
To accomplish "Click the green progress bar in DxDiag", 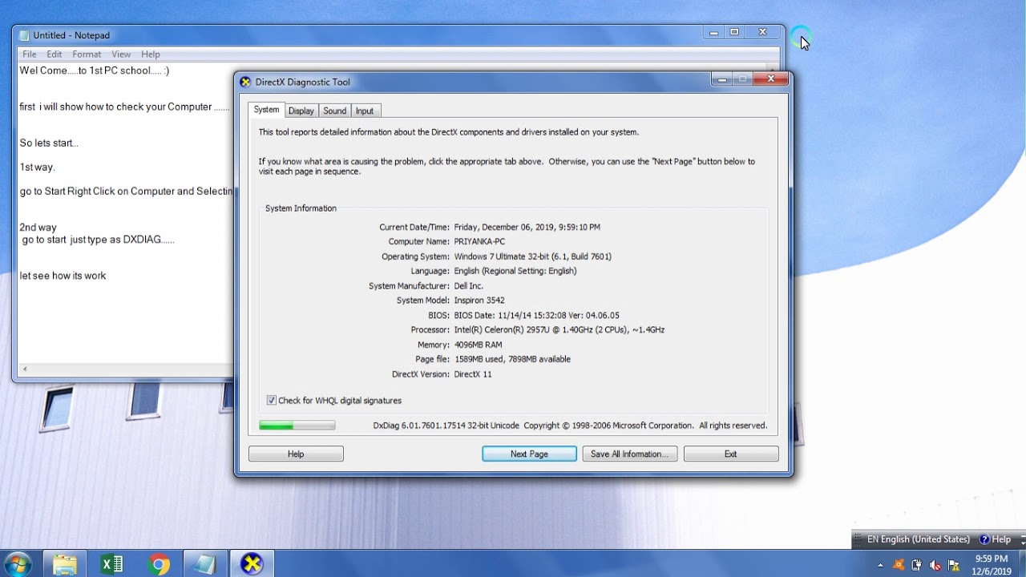I will [x=297, y=426].
